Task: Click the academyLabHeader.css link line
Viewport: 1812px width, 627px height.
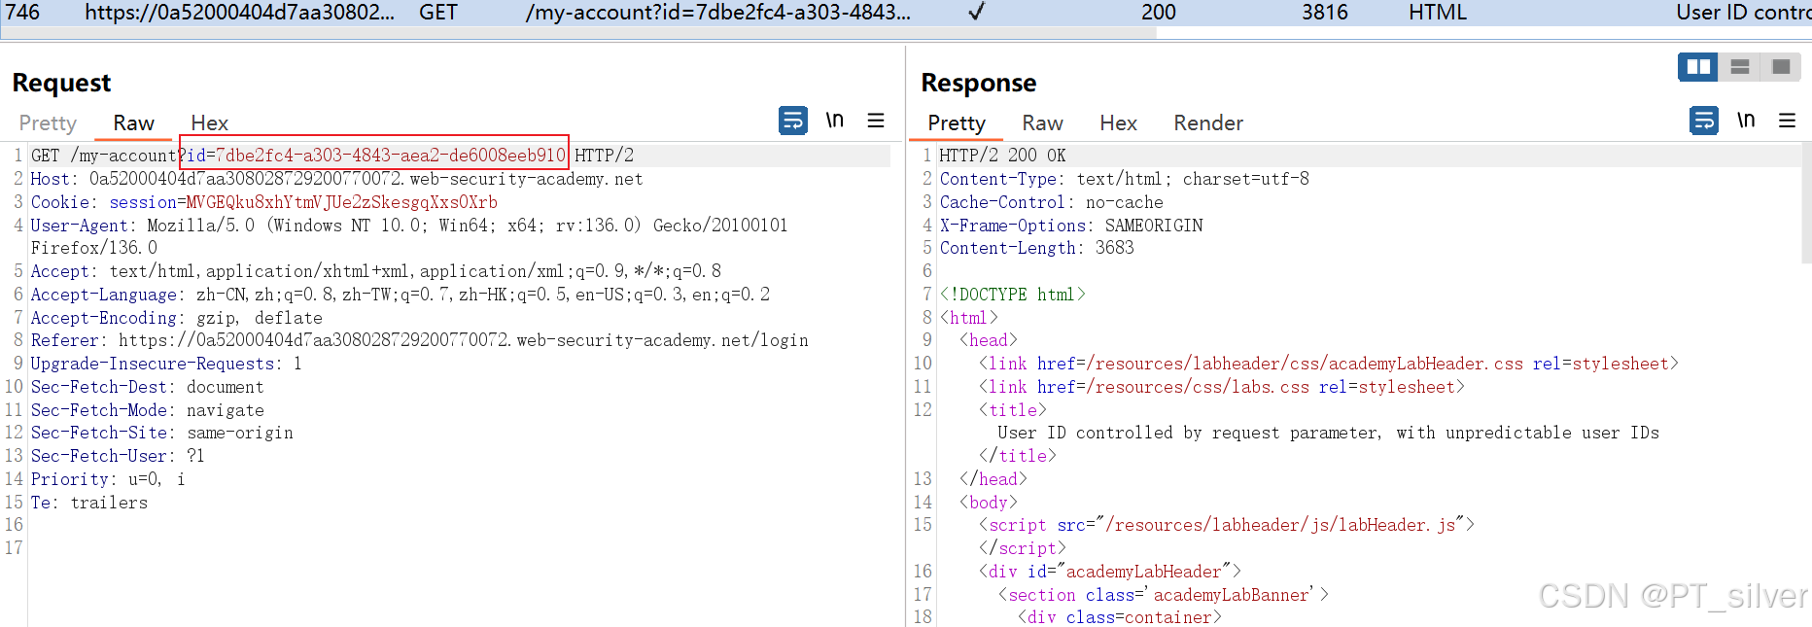Action: coord(1328,364)
